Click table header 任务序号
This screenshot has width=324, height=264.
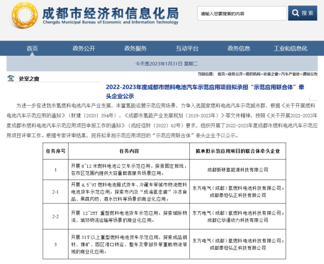(56, 151)
